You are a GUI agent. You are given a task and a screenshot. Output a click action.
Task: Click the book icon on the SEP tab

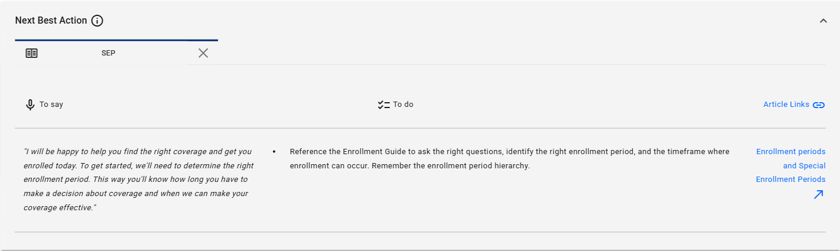click(x=31, y=53)
